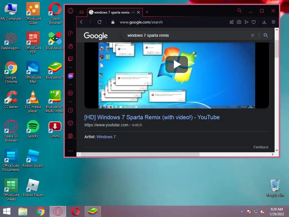
Task: Open Settings gear in Opera sidebar
Action: coord(70,136)
